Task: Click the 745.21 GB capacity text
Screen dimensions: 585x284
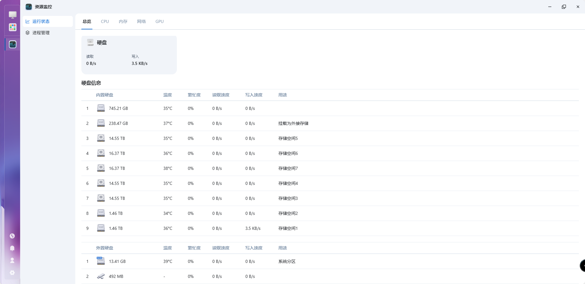Action: click(x=118, y=108)
